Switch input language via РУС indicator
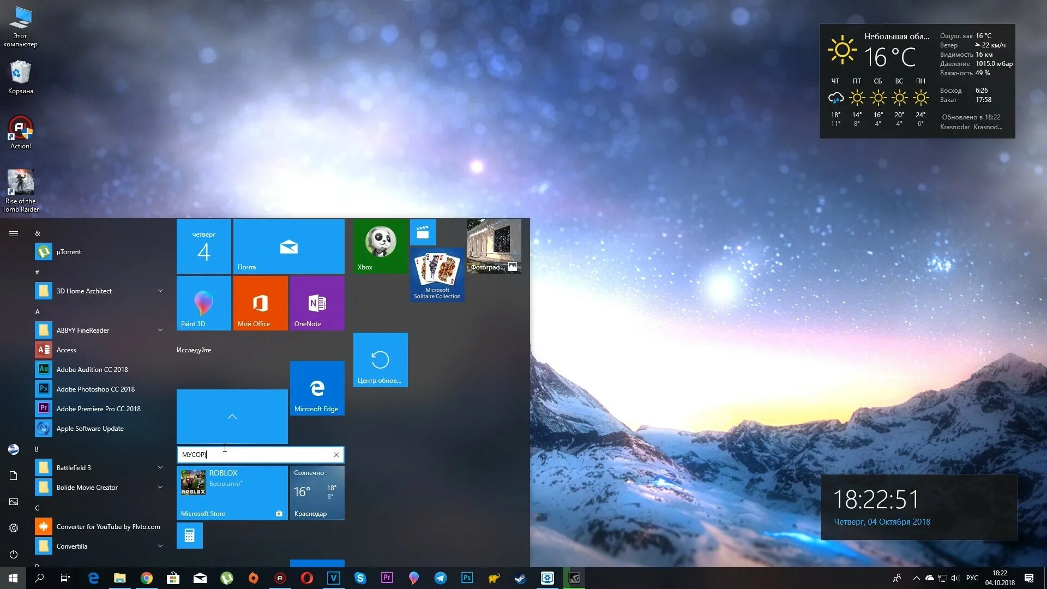Image resolution: width=1047 pixels, height=589 pixels. point(972,578)
